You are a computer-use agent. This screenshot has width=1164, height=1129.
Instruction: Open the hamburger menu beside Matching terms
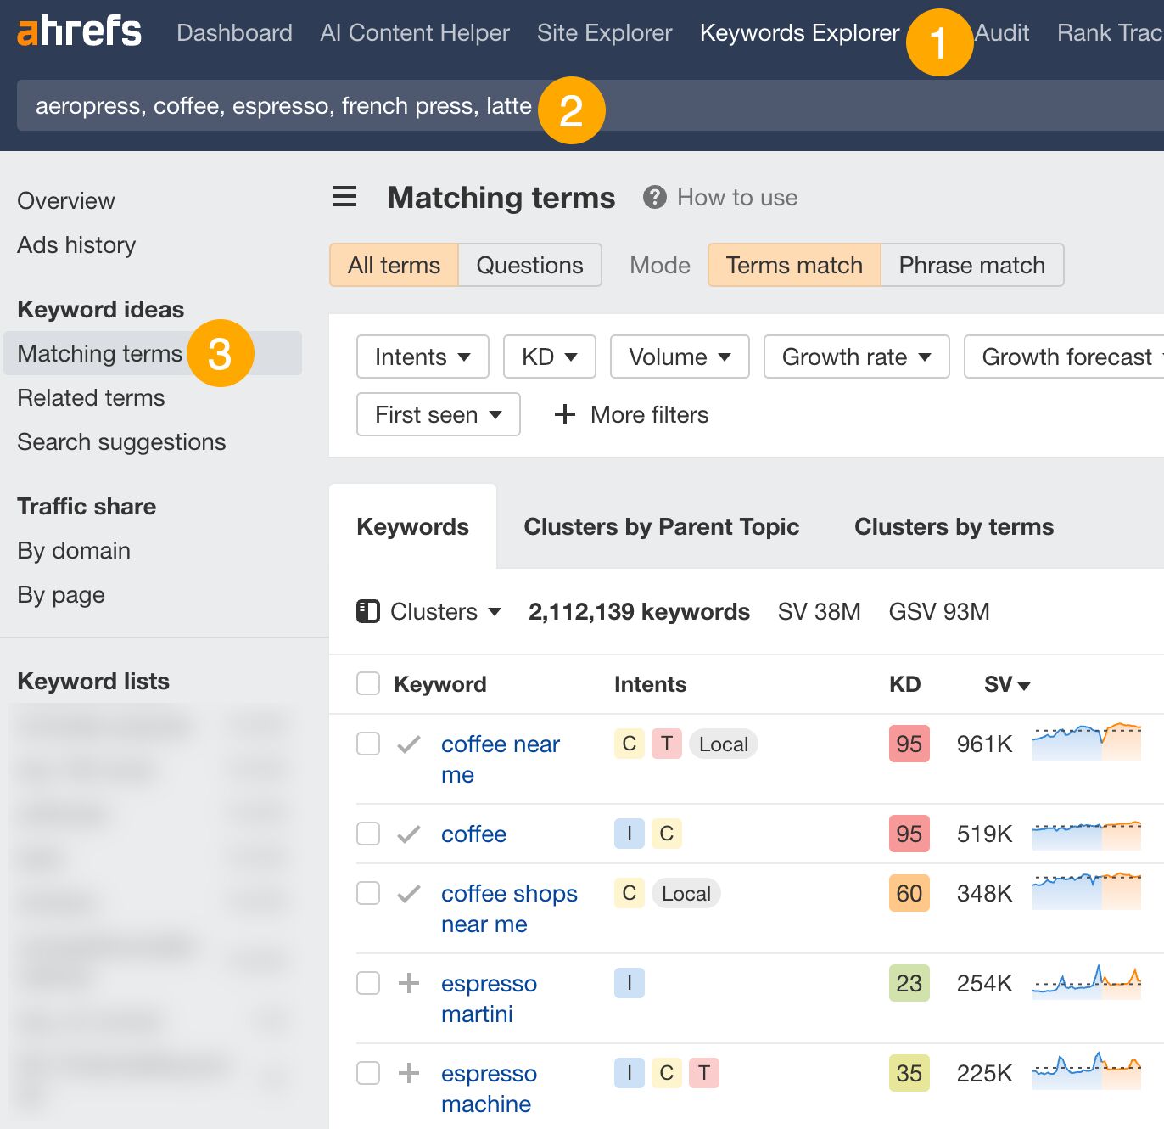[344, 196]
